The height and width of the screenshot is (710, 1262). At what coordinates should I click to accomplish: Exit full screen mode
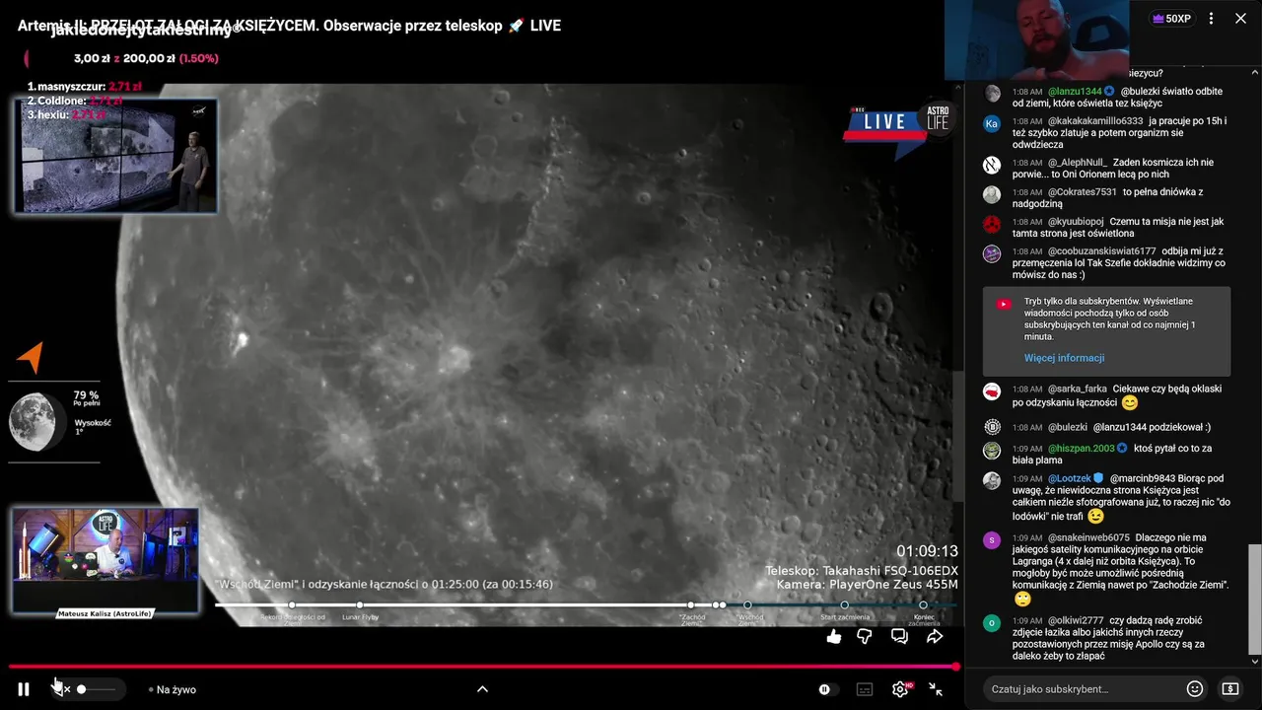point(936,689)
